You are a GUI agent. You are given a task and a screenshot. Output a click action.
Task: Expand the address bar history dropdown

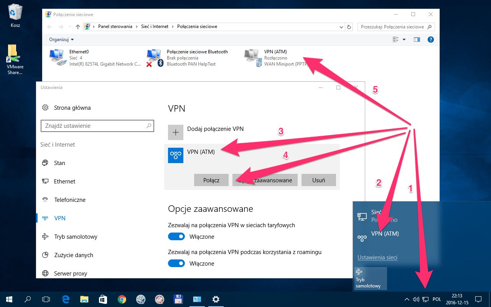[x=341, y=27]
